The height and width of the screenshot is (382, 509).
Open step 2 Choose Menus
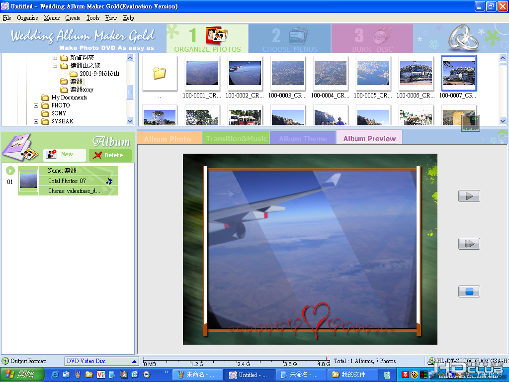(290, 39)
